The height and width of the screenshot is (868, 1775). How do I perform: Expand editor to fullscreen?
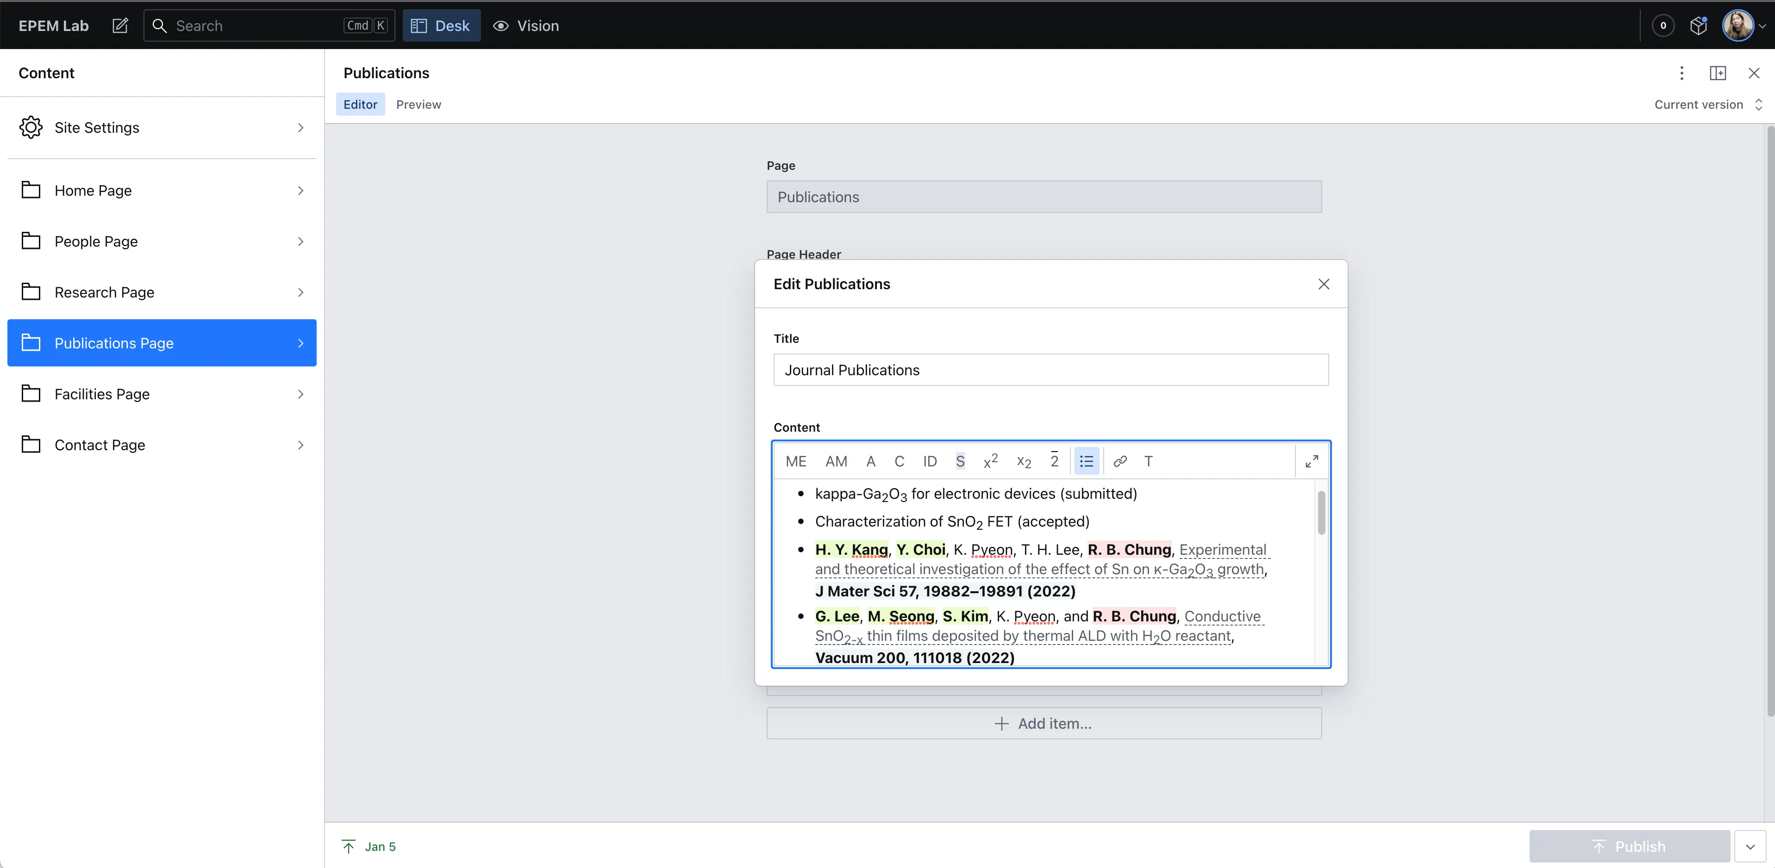(x=1311, y=462)
